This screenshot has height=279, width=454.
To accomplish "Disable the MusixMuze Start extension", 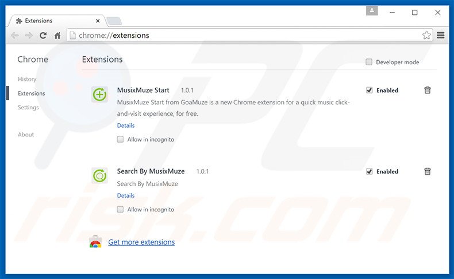I will pos(369,90).
